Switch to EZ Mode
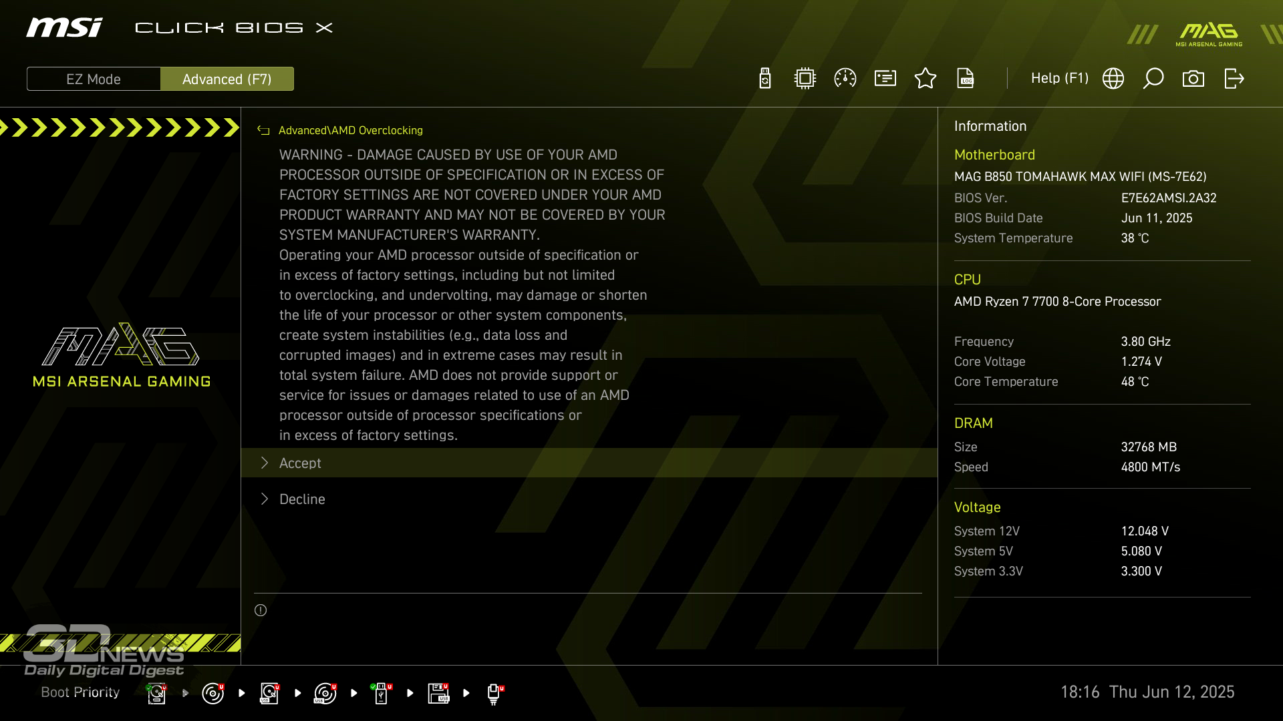Screen dimensions: 1283x721 (94, 79)
